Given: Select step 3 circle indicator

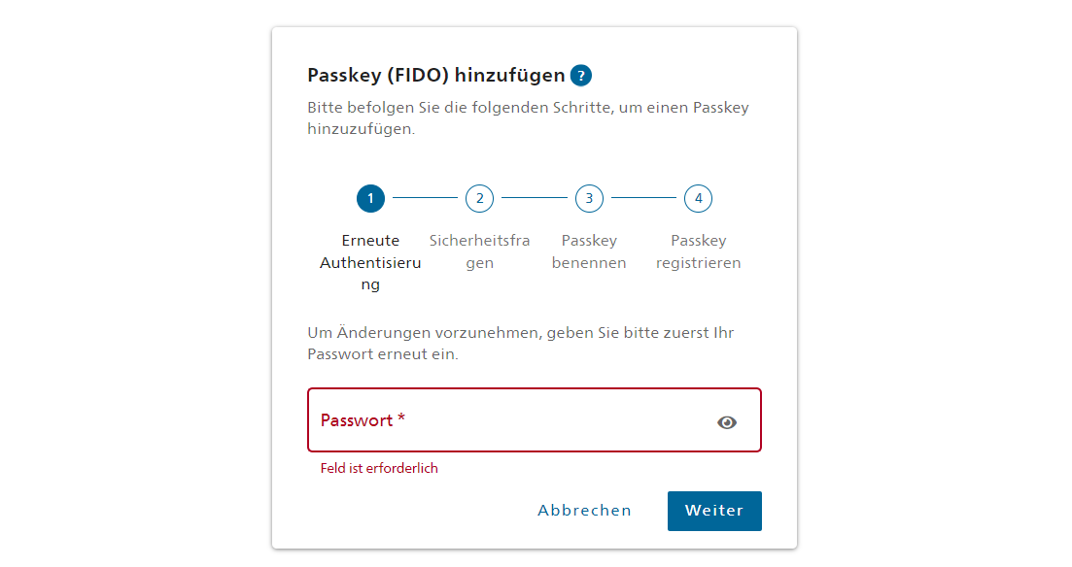Looking at the screenshot, I should pyautogui.click(x=589, y=199).
